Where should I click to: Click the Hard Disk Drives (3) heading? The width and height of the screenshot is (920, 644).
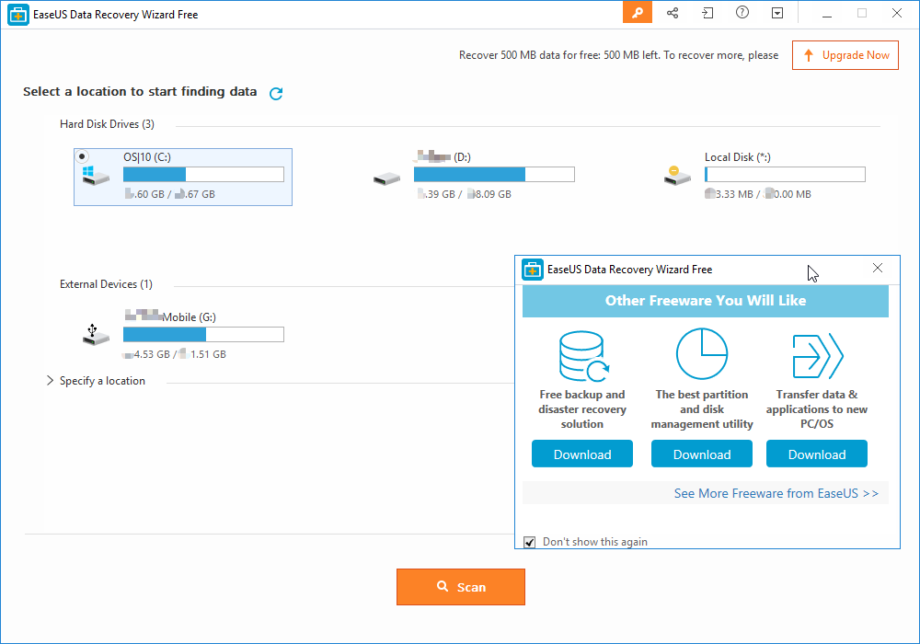(107, 124)
